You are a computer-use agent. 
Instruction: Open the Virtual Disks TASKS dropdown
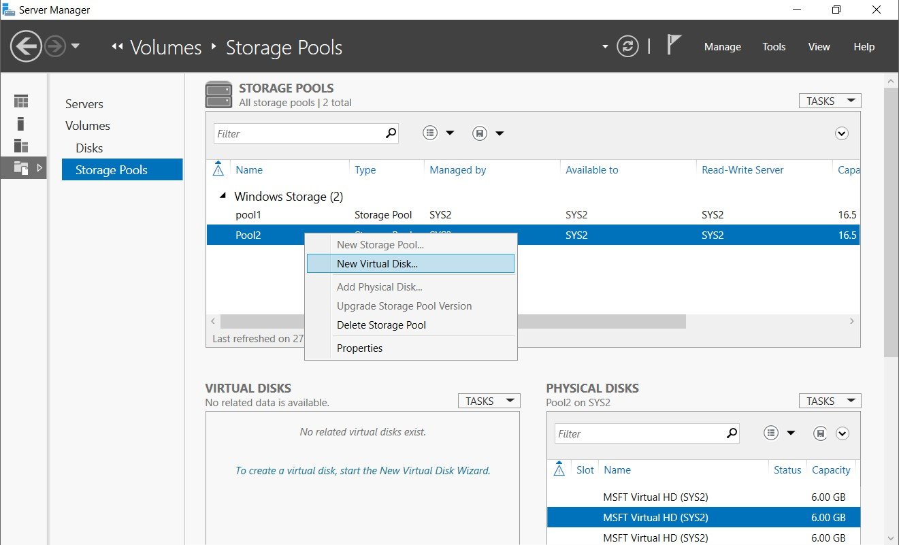pyautogui.click(x=489, y=401)
